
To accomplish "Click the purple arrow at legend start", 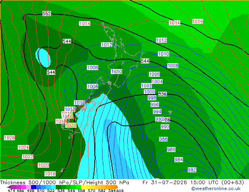I will tap(9, 187).
